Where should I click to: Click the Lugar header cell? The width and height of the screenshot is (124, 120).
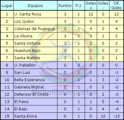7,5
